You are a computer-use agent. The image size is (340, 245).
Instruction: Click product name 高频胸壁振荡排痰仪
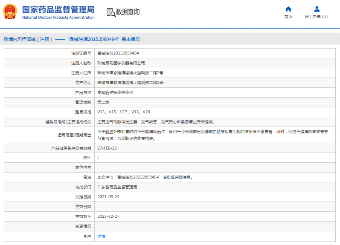pyautogui.click(x=115, y=92)
